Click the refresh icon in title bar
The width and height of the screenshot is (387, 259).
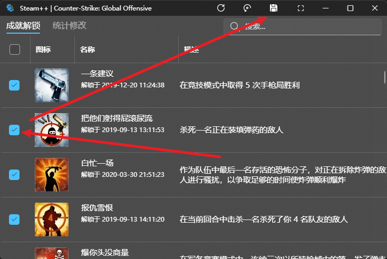(x=221, y=8)
